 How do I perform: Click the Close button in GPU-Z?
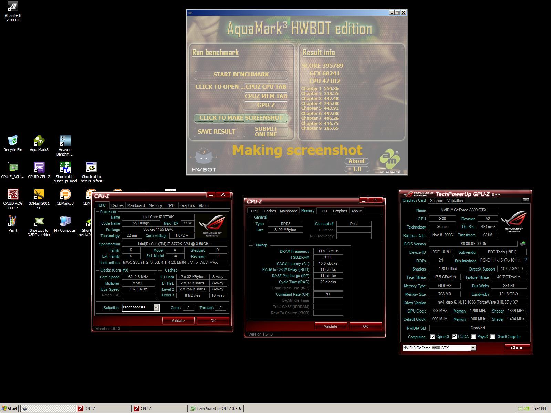tap(517, 348)
